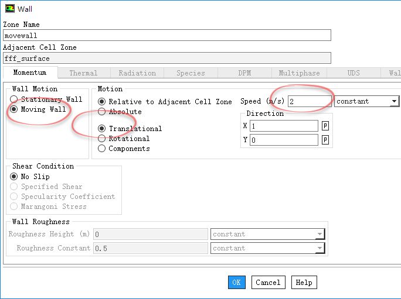This screenshot has height=299, width=401.
Task: Click the Roughness Height value field
Action: point(151,234)
